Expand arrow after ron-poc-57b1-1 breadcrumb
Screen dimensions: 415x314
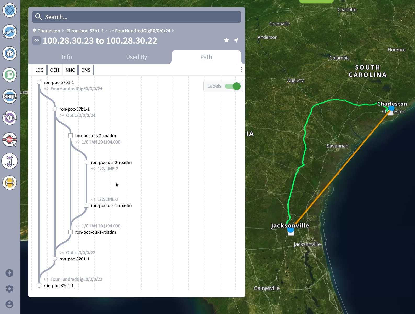pos(106,31)
